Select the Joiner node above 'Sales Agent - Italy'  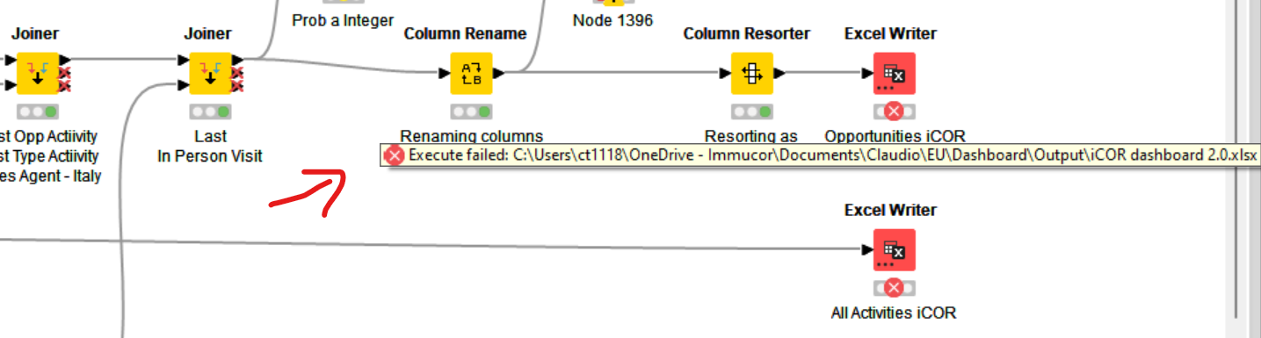[38, 74]
